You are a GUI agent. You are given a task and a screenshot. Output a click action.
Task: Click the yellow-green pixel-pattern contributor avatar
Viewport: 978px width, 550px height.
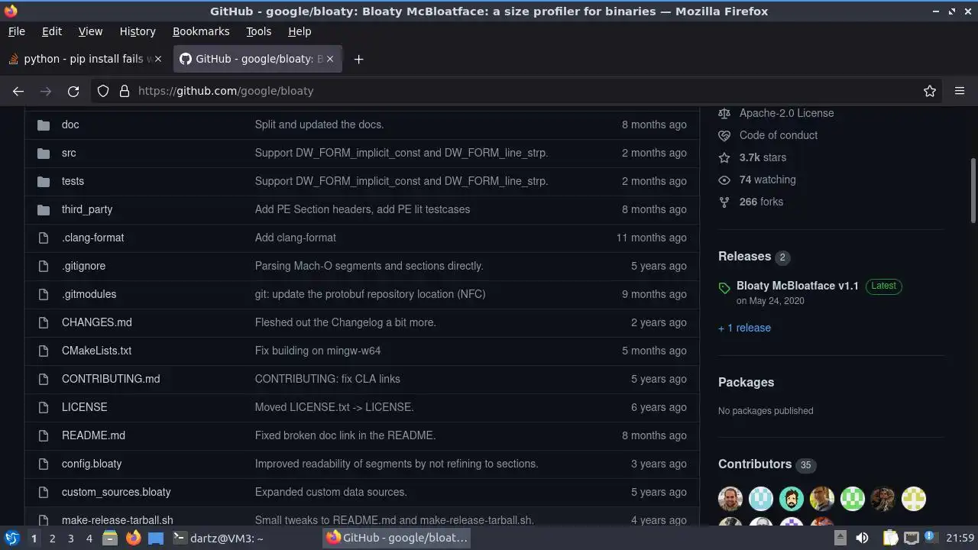pos(914,499)
